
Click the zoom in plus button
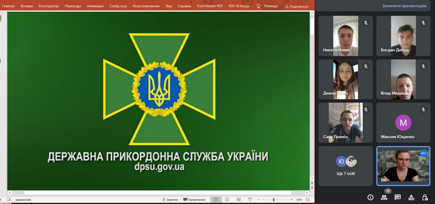click(292, 200)
